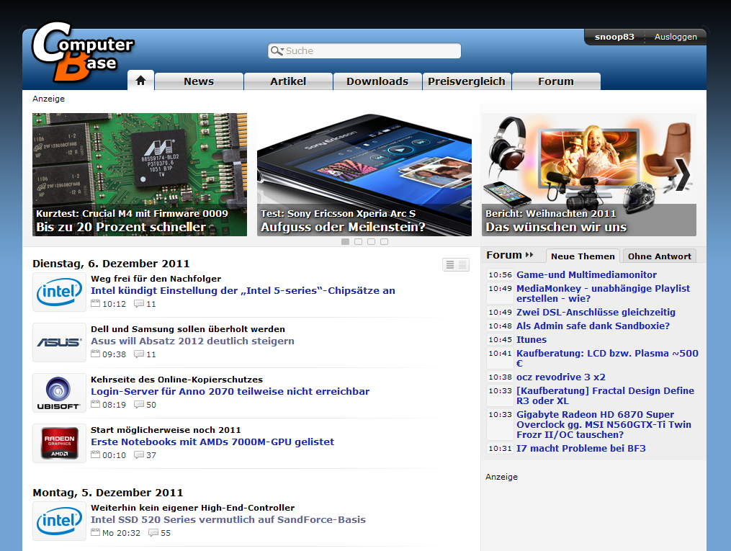The image size is (731, 551).
Task: Open the home icon tab
Action: click(140, 81)
